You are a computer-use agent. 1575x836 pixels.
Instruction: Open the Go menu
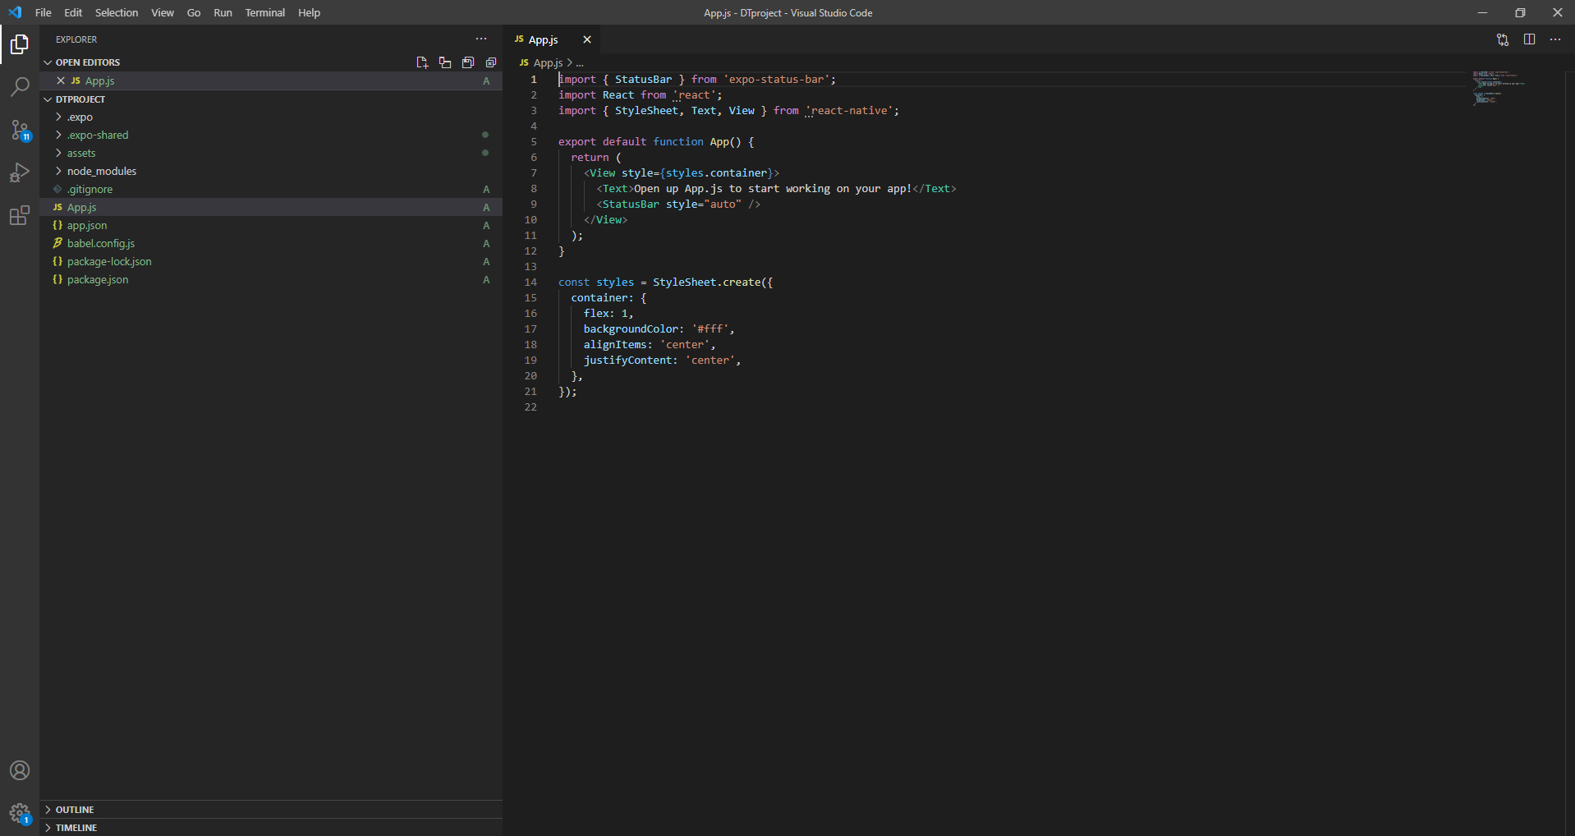tap(194, 12)
